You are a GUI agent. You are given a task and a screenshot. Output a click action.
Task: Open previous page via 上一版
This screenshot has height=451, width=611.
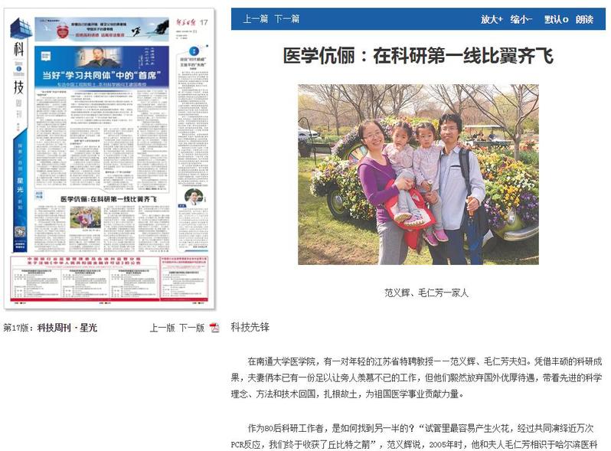tap(162, 328)
